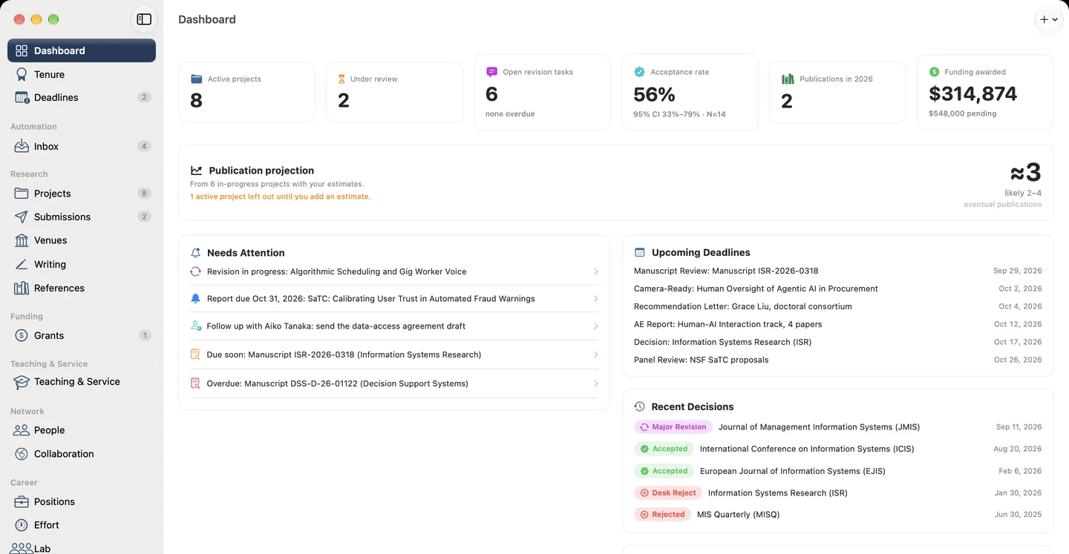Click Recommendation Letter: Grace Liu deadline
Screen dimensions: 1069x554
pyautogui.click(x=837, y=306)
